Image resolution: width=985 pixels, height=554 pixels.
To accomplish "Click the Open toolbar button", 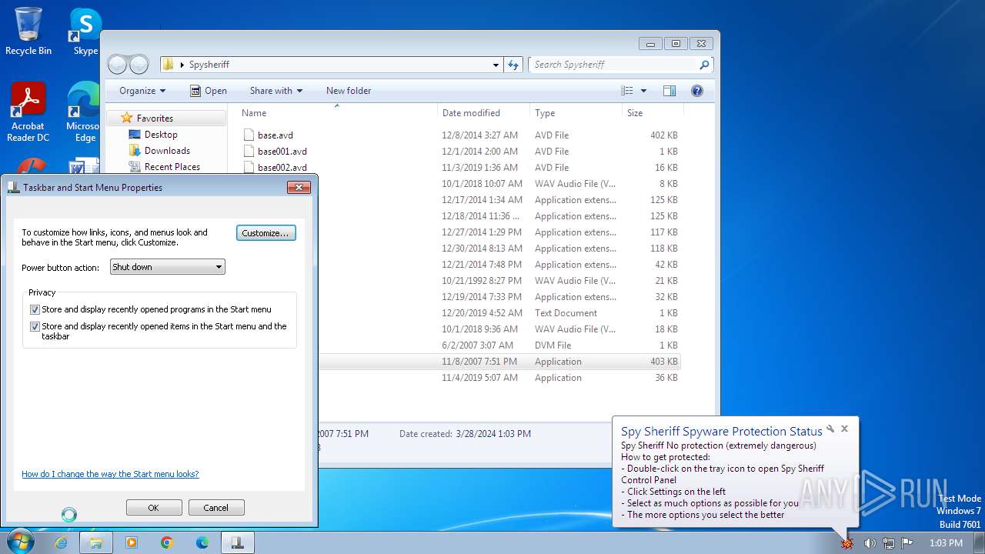I will 209,91.
